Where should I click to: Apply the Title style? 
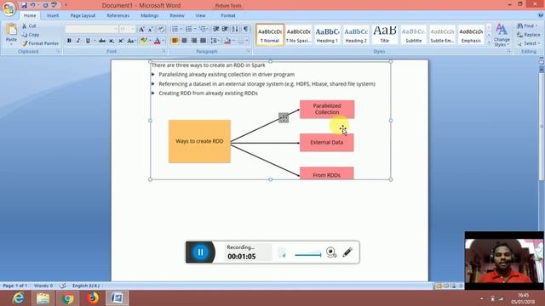point(385,35)
